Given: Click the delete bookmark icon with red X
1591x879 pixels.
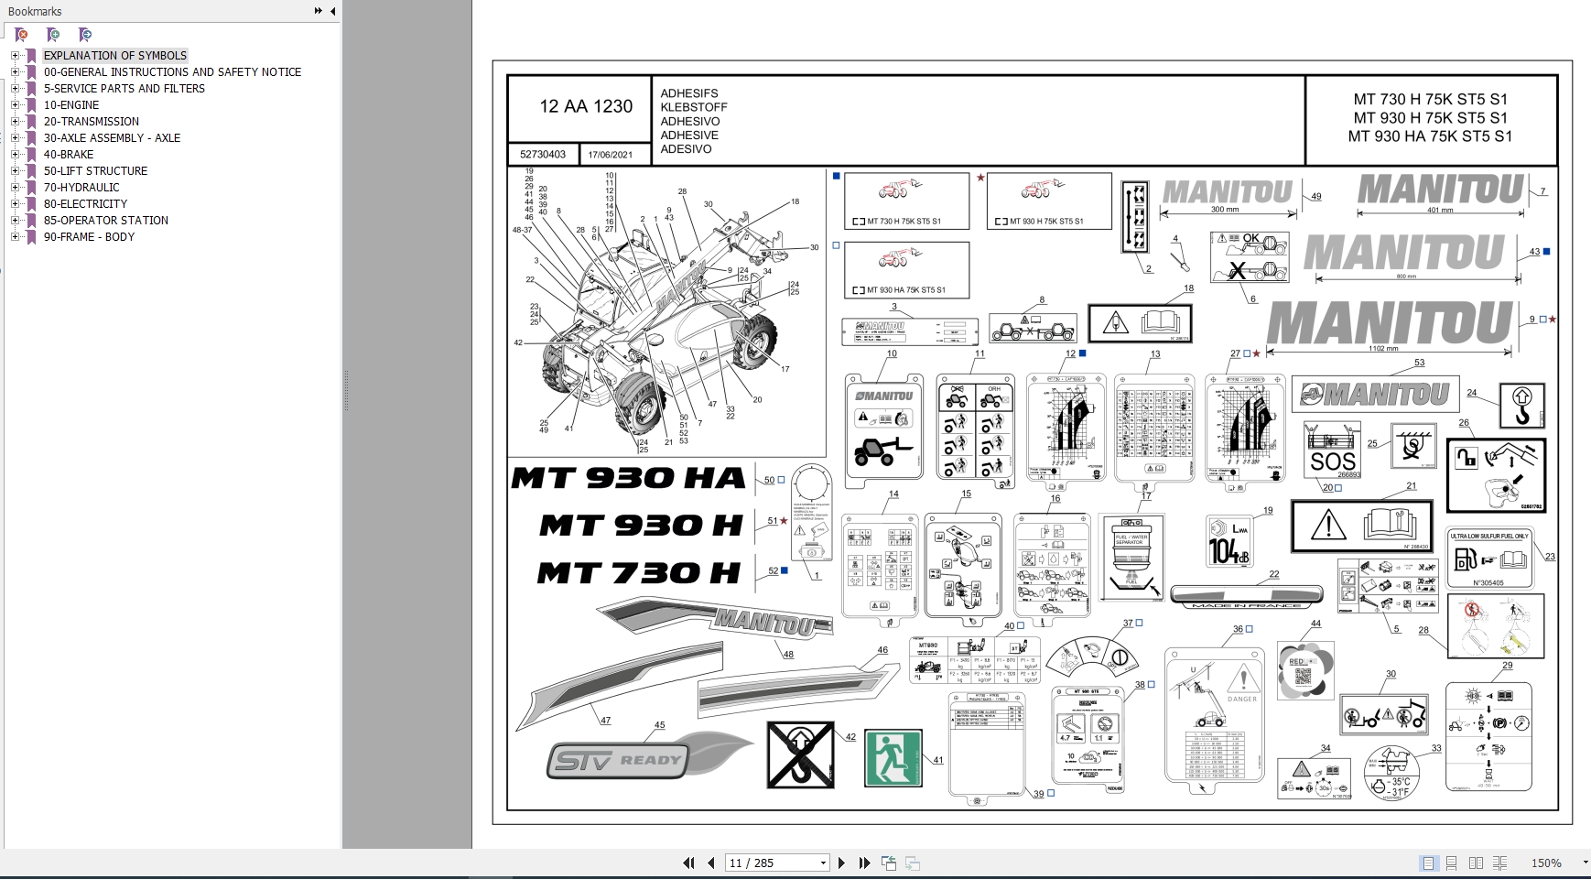Looking at the screenshot, I should tap(21, 35).
